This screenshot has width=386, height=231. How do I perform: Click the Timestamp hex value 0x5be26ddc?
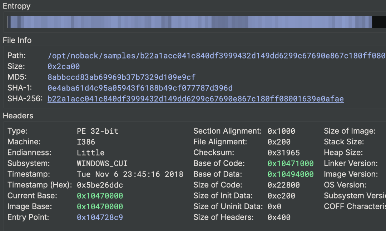point(100,185)
